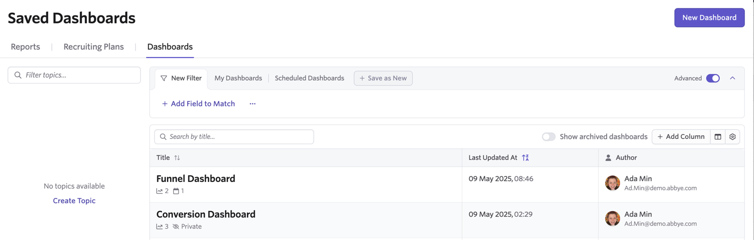Click the calendar schedule icon under Funnel Dashboard
Screen dimensions: 754x240
[176, 191]
